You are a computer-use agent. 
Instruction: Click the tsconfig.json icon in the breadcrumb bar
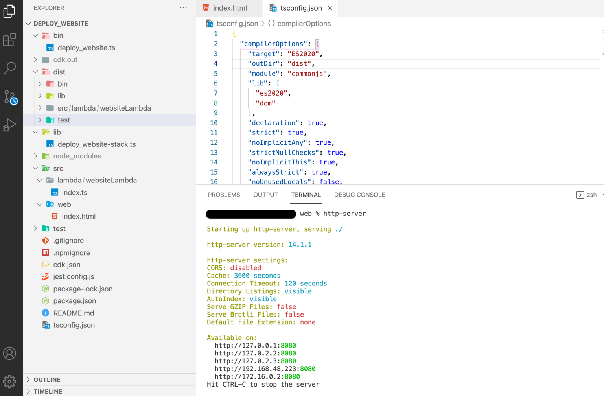[x=209, y=23]
